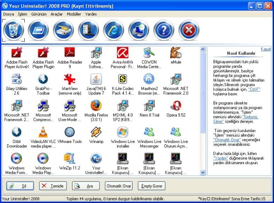Image resolution: width=274 pixels, height=203 pixels.
Task: Select Your Uninstaller! program entry
Action: point(96,164)
